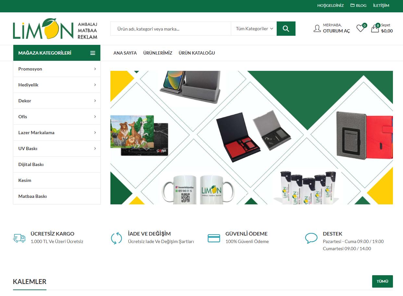The width and height of the screenshot is (403, 296).
Task: Open the Ana Sayfa menu item
Action: (125, 53)
